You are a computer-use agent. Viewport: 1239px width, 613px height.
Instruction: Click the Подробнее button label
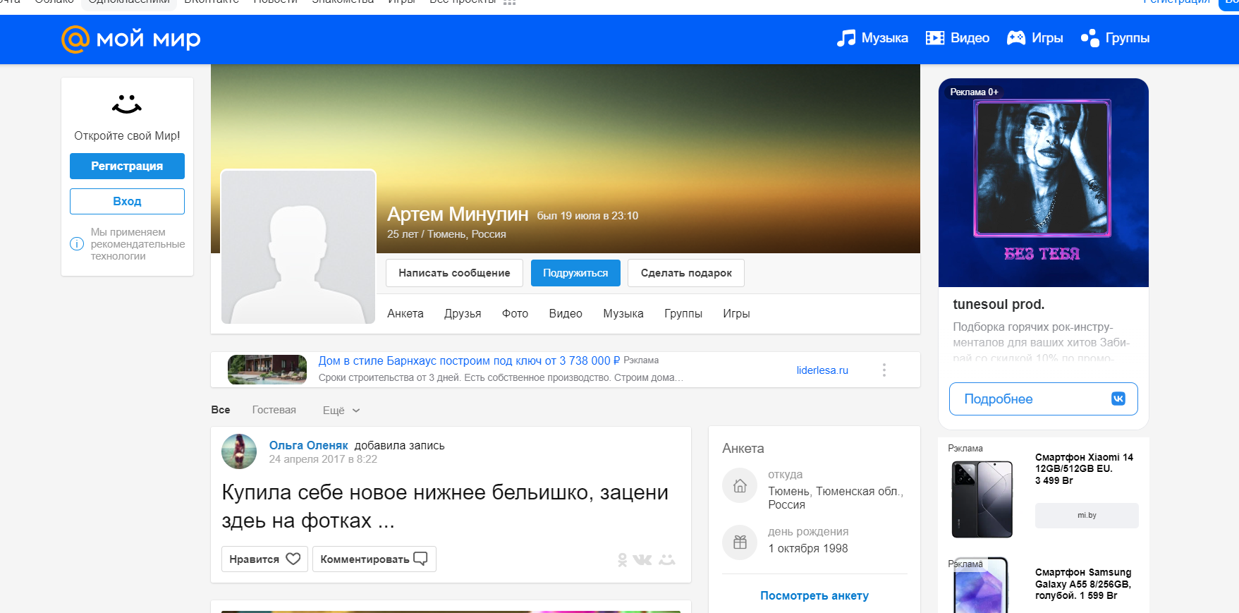click(998, 399)
